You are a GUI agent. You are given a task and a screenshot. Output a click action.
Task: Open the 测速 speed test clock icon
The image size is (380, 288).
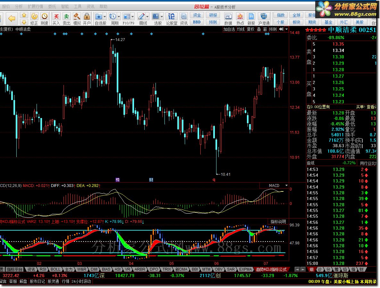click(44, 16)
